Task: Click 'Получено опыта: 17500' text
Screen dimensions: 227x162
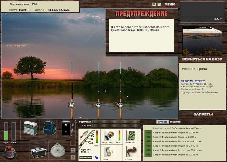Action: click(23, 4)
